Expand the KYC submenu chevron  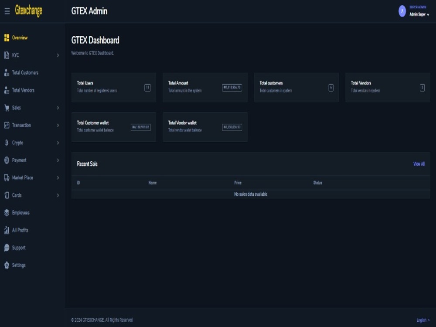pos(58,55)
